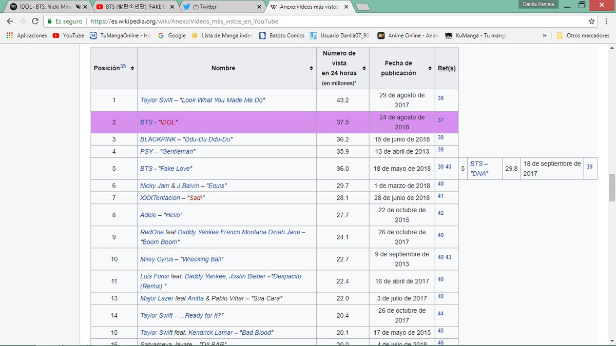The image size is (616, 346).
Task: Open the Miley Cyrus link
Action: (x=157, y=259)
